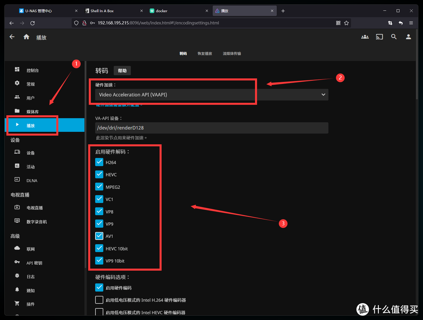423x320 pixels.
Task: Open the 数字录音机 DVR sidebar item
Action: (45, 222)
